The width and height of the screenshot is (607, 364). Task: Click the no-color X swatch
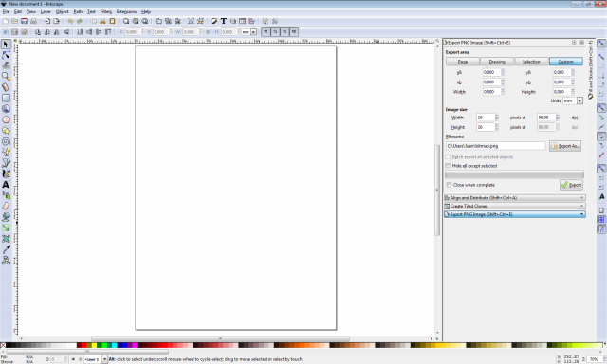[x=3, y=345]
